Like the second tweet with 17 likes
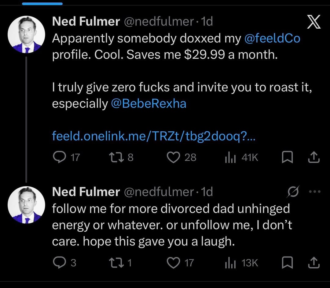Viewport: 330px width, 288px height. coord(174,263)
